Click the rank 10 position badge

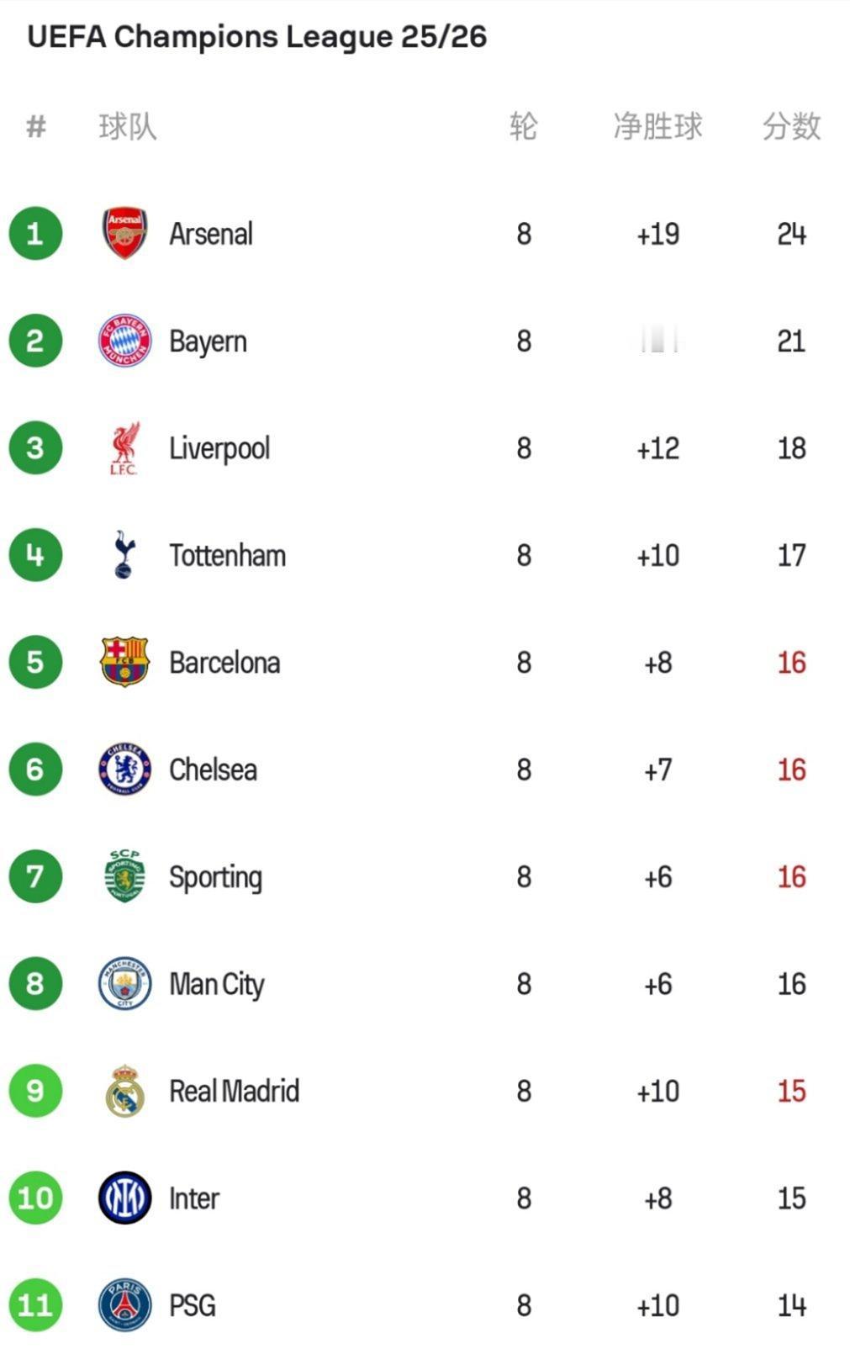35,1198
